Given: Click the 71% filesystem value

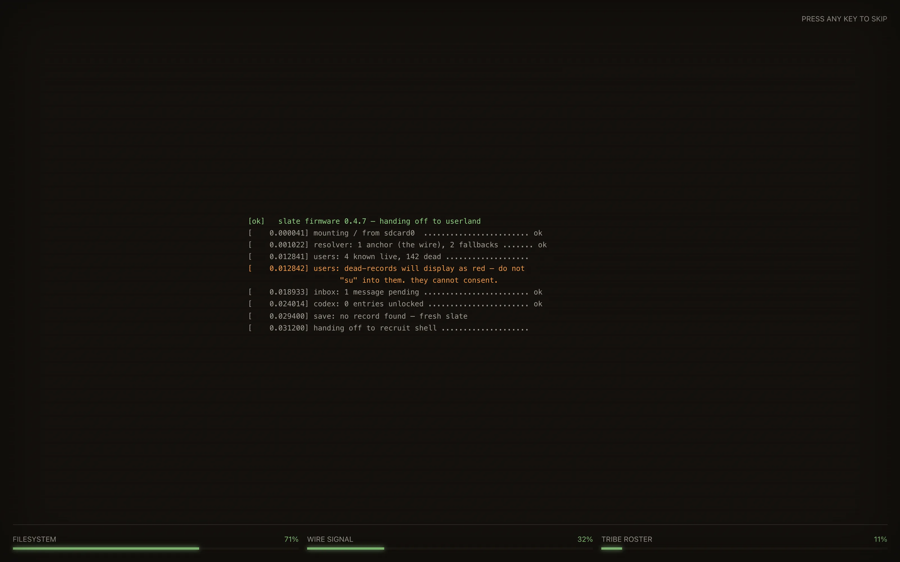Looking at the screenshot, I should pyautogui.click(x=291, y=539).
